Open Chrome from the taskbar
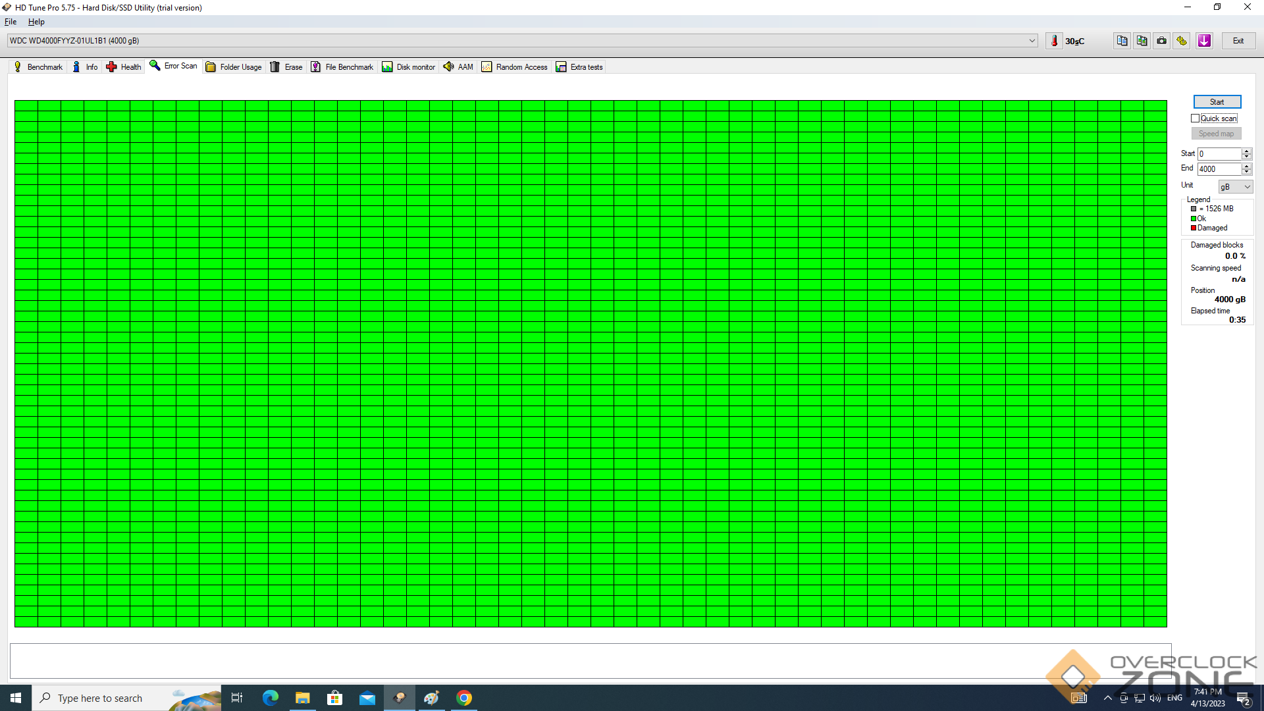1264x711 pixels. (x=464, y=698)
